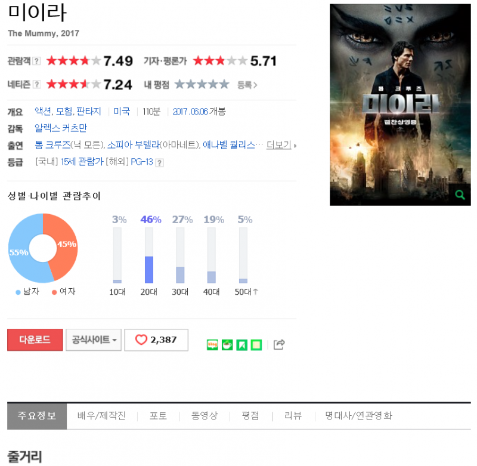Click the green memo share icon
This screenshot has width=477, height=466.
click(256, 345)
